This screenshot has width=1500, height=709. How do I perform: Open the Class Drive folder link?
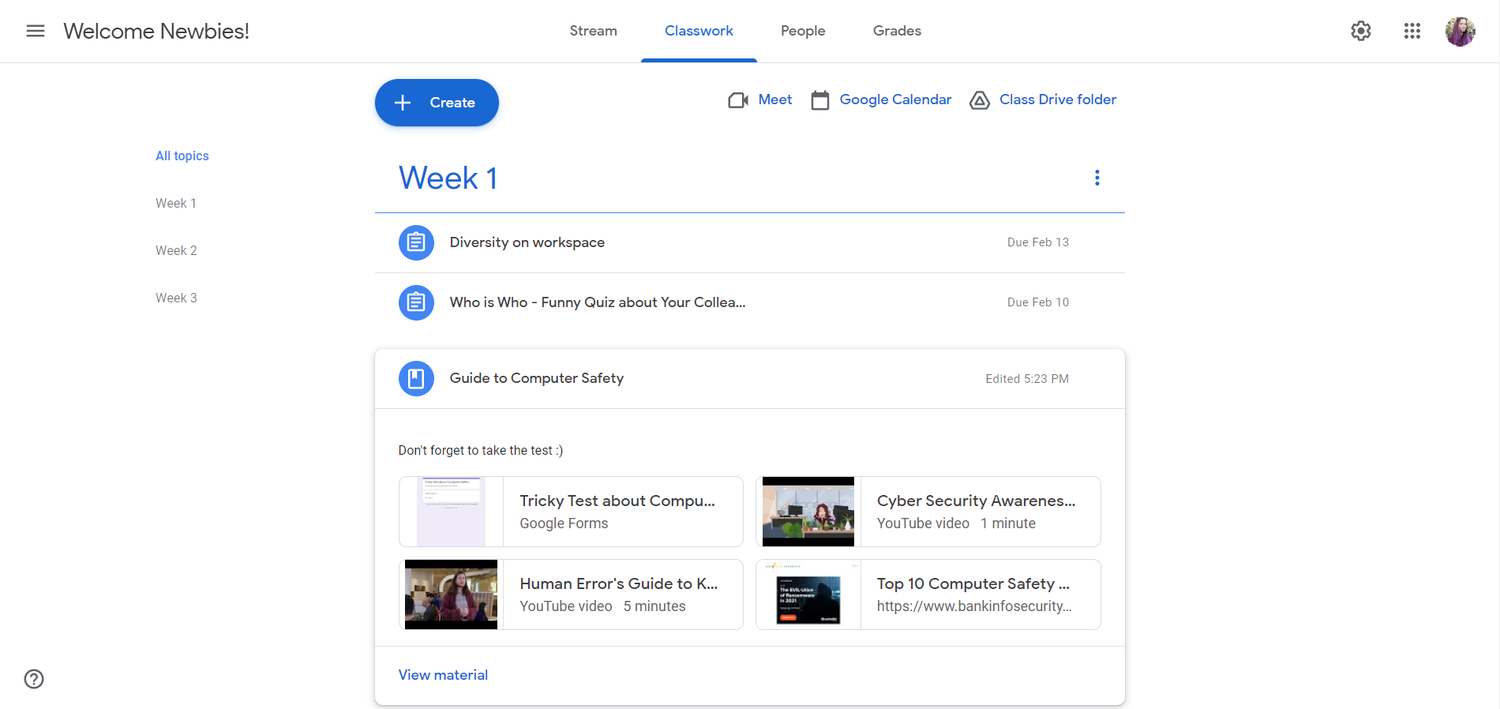click(1058, 99)
